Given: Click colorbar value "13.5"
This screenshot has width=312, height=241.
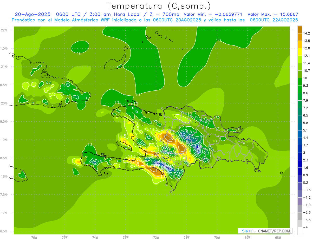Looking at the screenshot, I should coord(307,41).
